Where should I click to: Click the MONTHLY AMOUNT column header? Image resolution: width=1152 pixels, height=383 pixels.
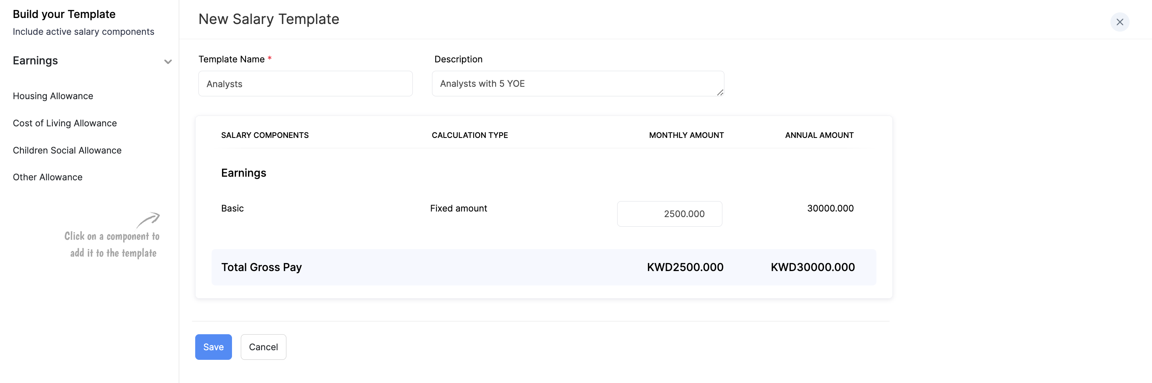pos(686,135)
